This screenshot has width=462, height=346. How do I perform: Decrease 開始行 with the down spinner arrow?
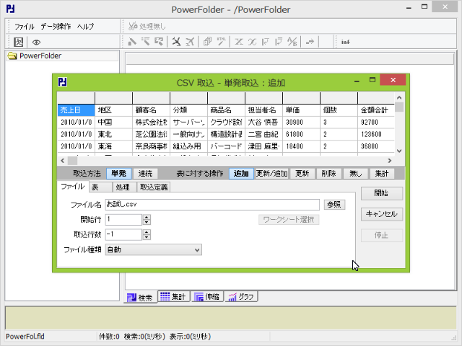pos(147,222)
